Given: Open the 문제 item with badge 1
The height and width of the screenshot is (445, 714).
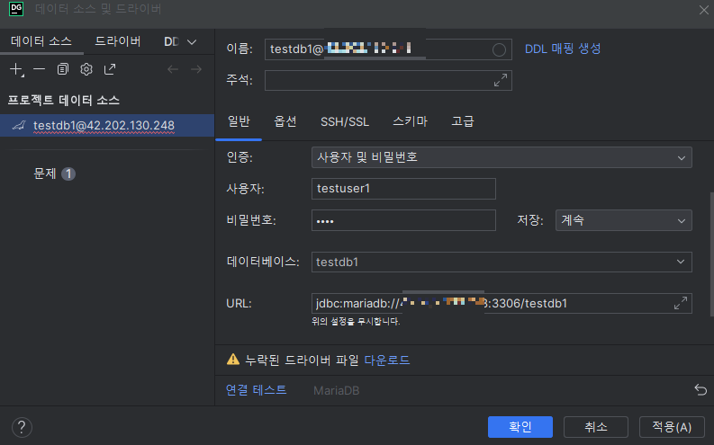Looking at the screenshot, I should click(54, 174).
